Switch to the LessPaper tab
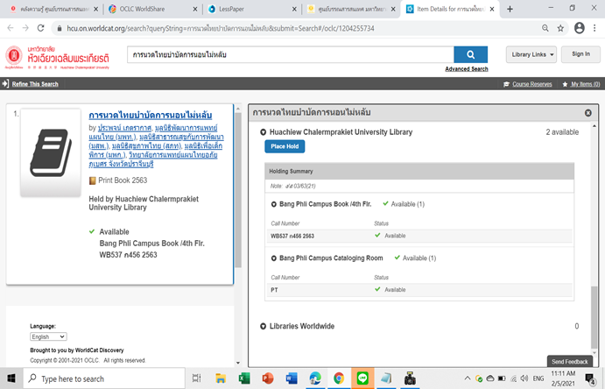The image size is (605, 389). [x=252, y=9]
